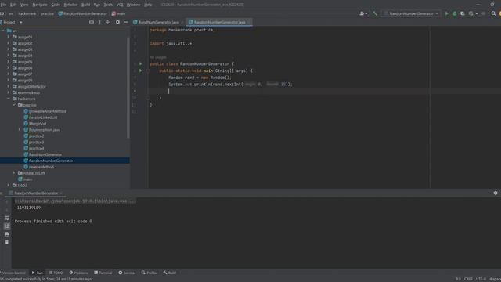Run with Coverage from the top toolbar

[x=463, y=14]
